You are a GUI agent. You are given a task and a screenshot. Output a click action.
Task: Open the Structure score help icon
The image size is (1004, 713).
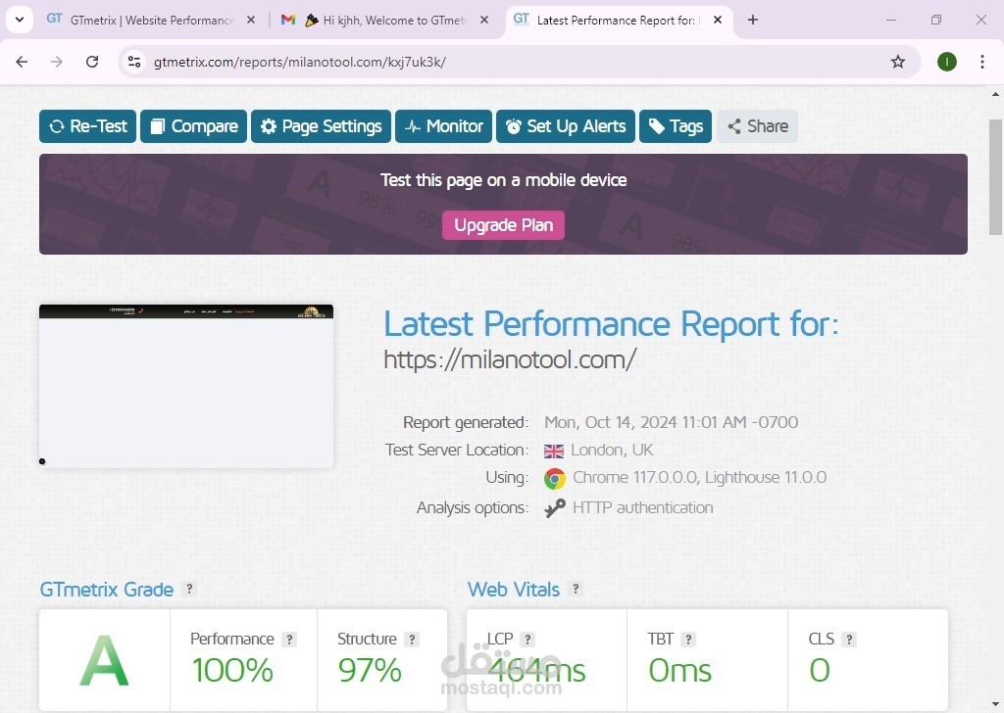click(x=413, y=639)
